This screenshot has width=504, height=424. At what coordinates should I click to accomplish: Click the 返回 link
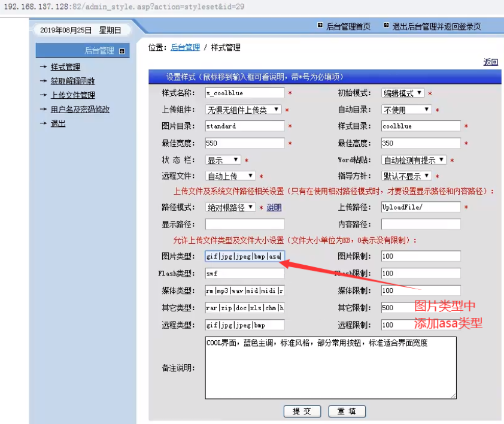coord(490,62)
